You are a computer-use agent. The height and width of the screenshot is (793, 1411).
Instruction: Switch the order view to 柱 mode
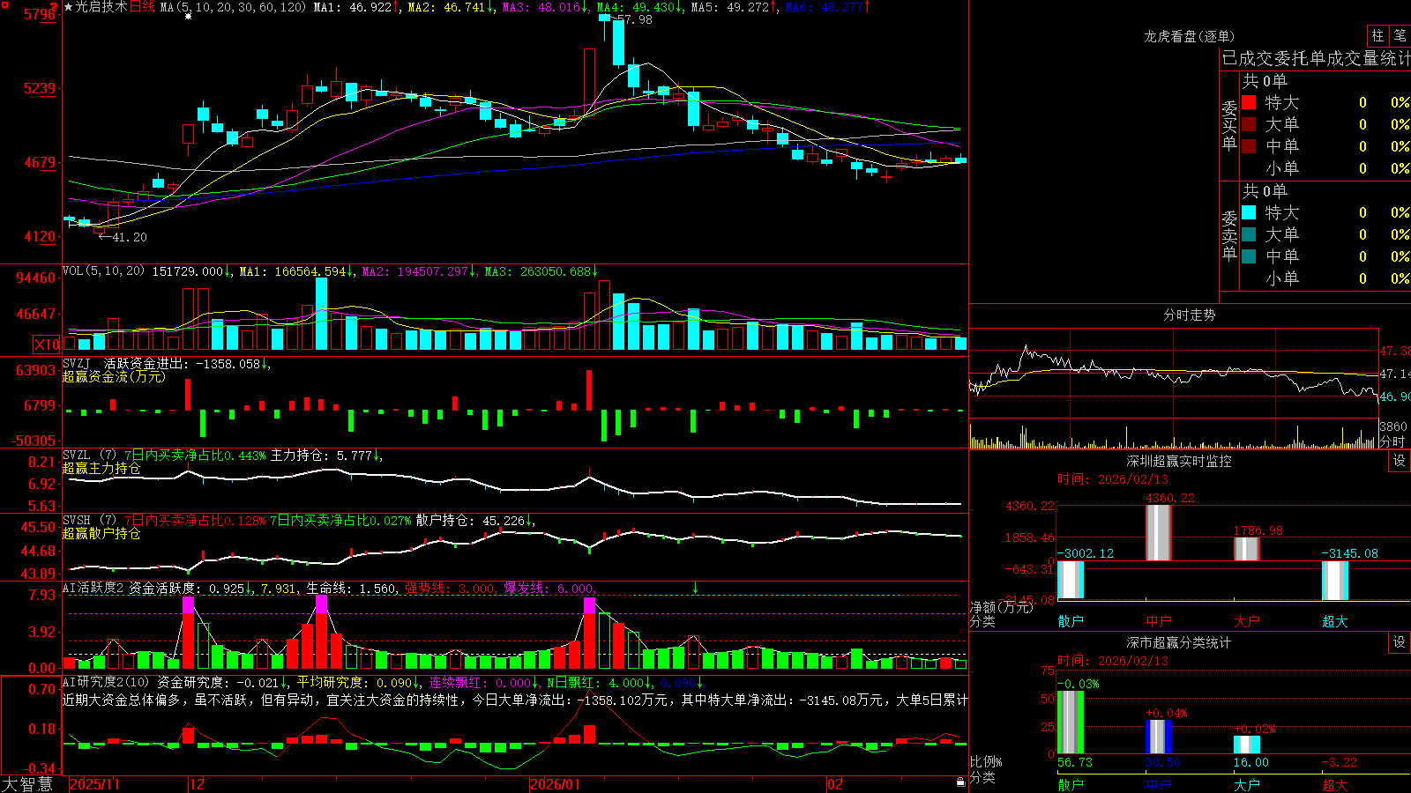pyautogui.click(x=1377, y=35)
